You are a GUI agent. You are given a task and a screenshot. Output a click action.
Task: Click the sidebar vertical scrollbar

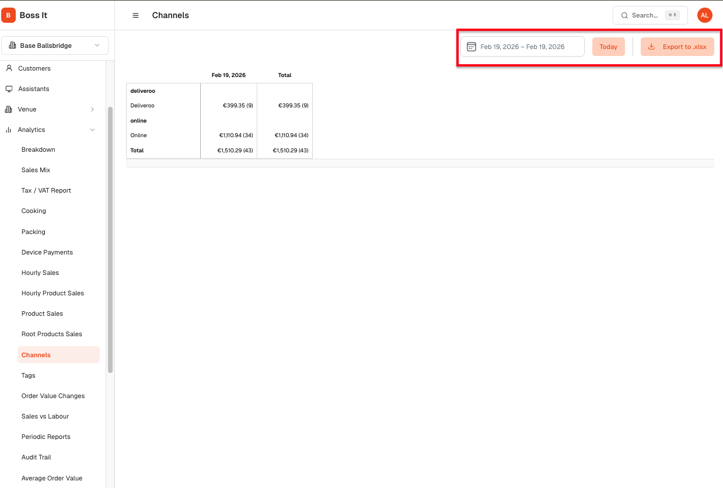(110, 239)
